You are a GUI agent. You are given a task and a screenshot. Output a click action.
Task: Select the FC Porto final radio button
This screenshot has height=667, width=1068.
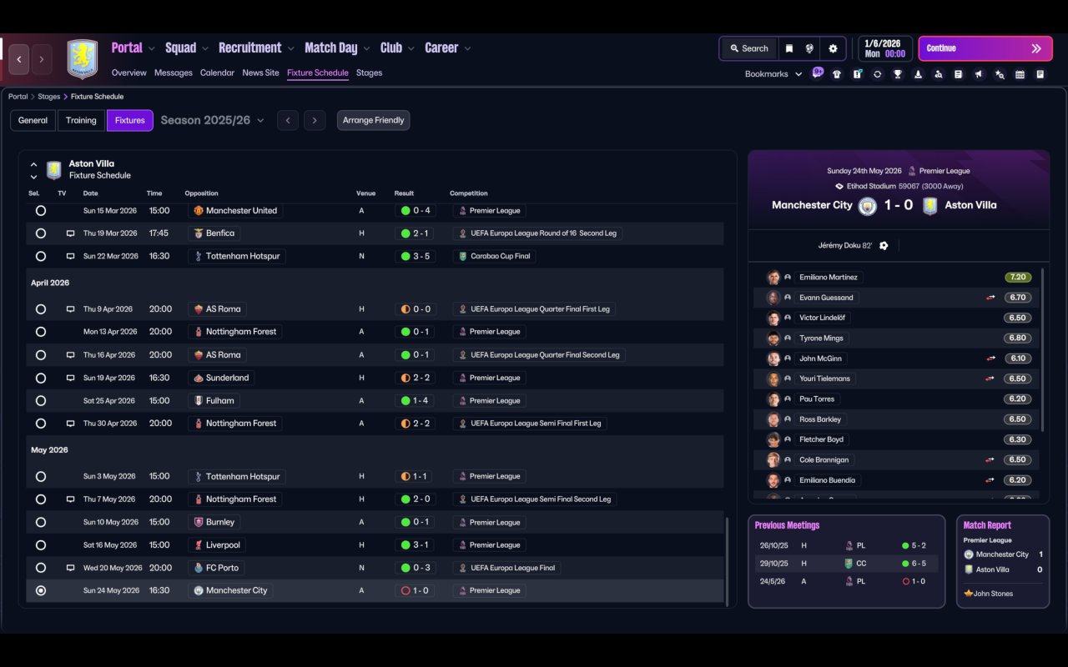[x=41, y=568]
